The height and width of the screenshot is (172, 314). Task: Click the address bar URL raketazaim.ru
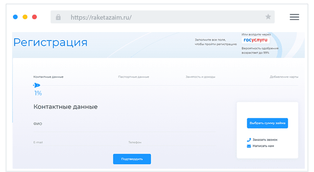click(x=101, y=18)
